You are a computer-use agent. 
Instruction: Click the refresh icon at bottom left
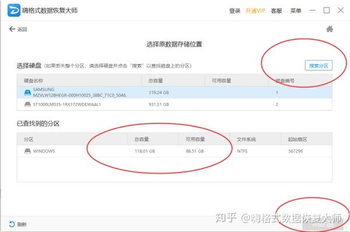click(12, 224)
